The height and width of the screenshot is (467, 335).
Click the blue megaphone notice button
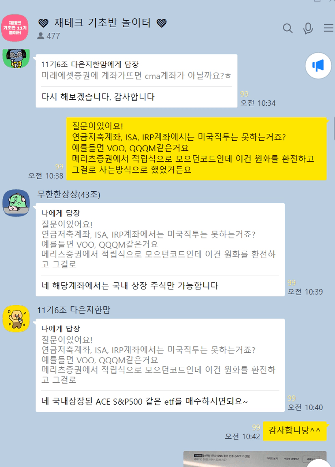tap(318, 66)
